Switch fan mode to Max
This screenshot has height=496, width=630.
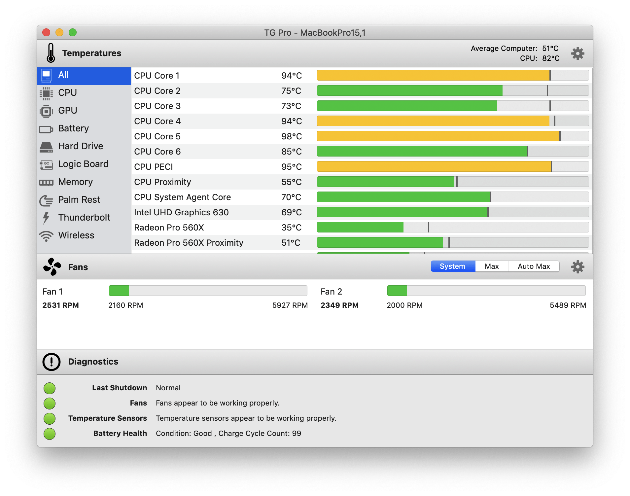click(491, 266)
